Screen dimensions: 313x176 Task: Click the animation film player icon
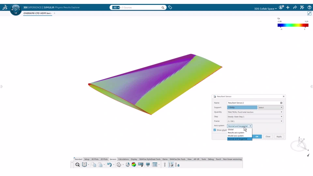[141, 165]
